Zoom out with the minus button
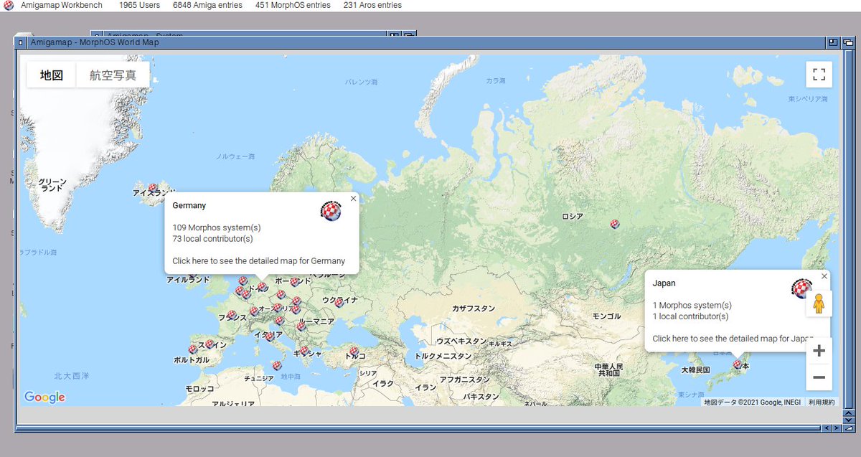Image resolution: width=861 pixels, height=457 pixels. [x=819, y=377]
